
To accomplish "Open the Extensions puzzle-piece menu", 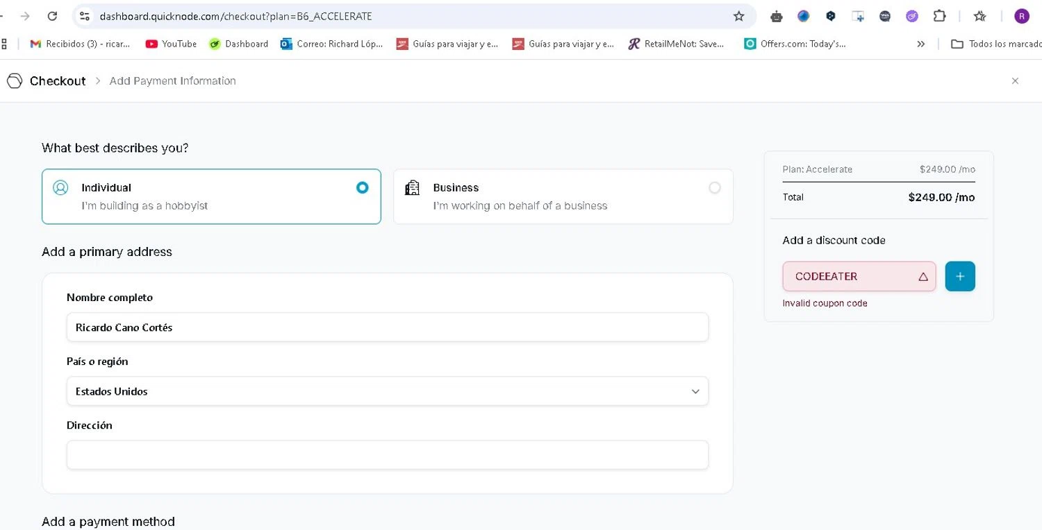I will point(939,16).
